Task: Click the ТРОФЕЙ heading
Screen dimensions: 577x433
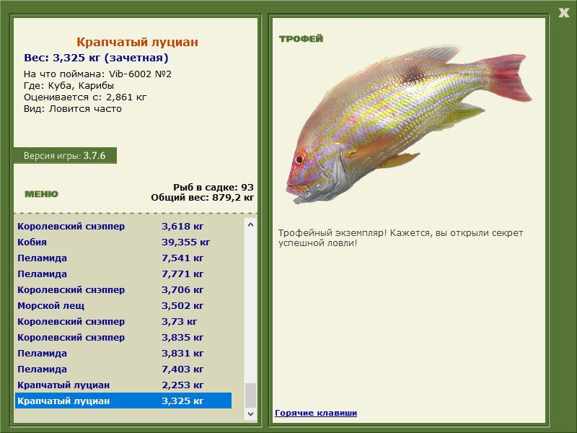Action: [301, 39]
